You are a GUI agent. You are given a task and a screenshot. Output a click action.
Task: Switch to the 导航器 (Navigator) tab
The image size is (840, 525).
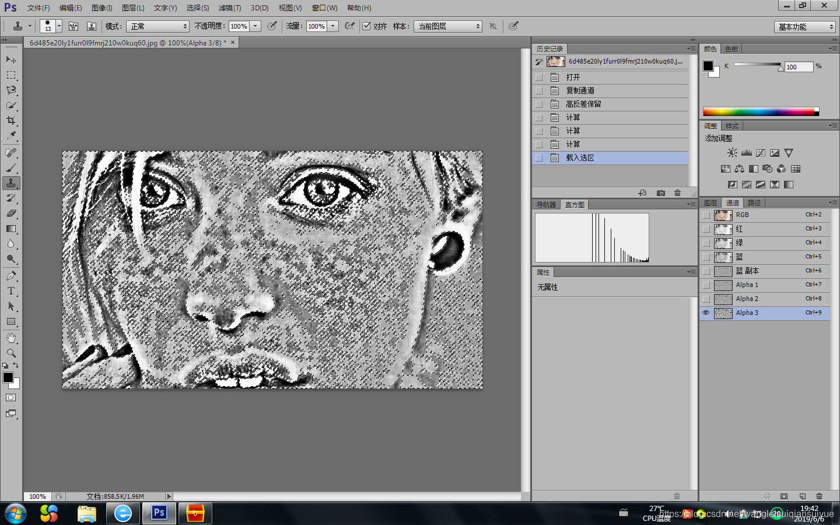coord(547,205)
